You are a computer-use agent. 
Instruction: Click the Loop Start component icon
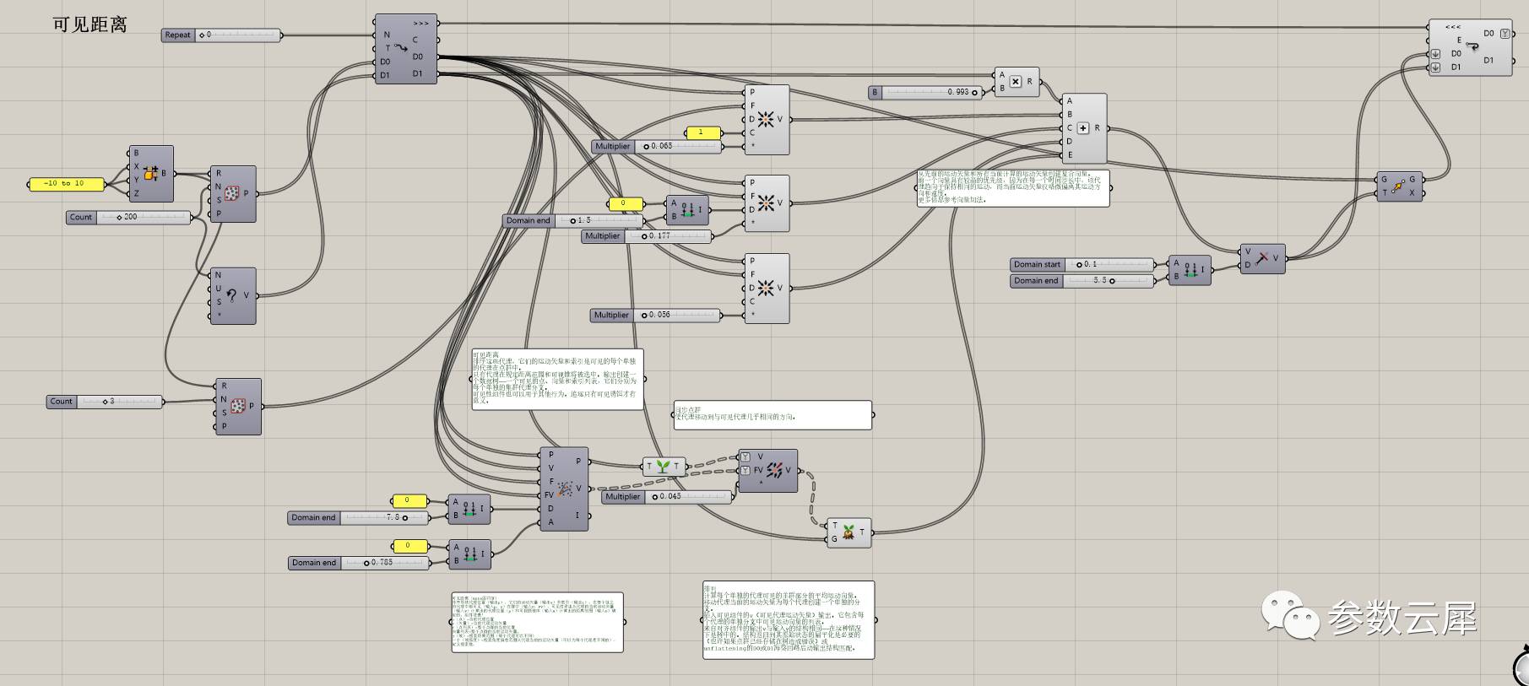click(401, 49)
